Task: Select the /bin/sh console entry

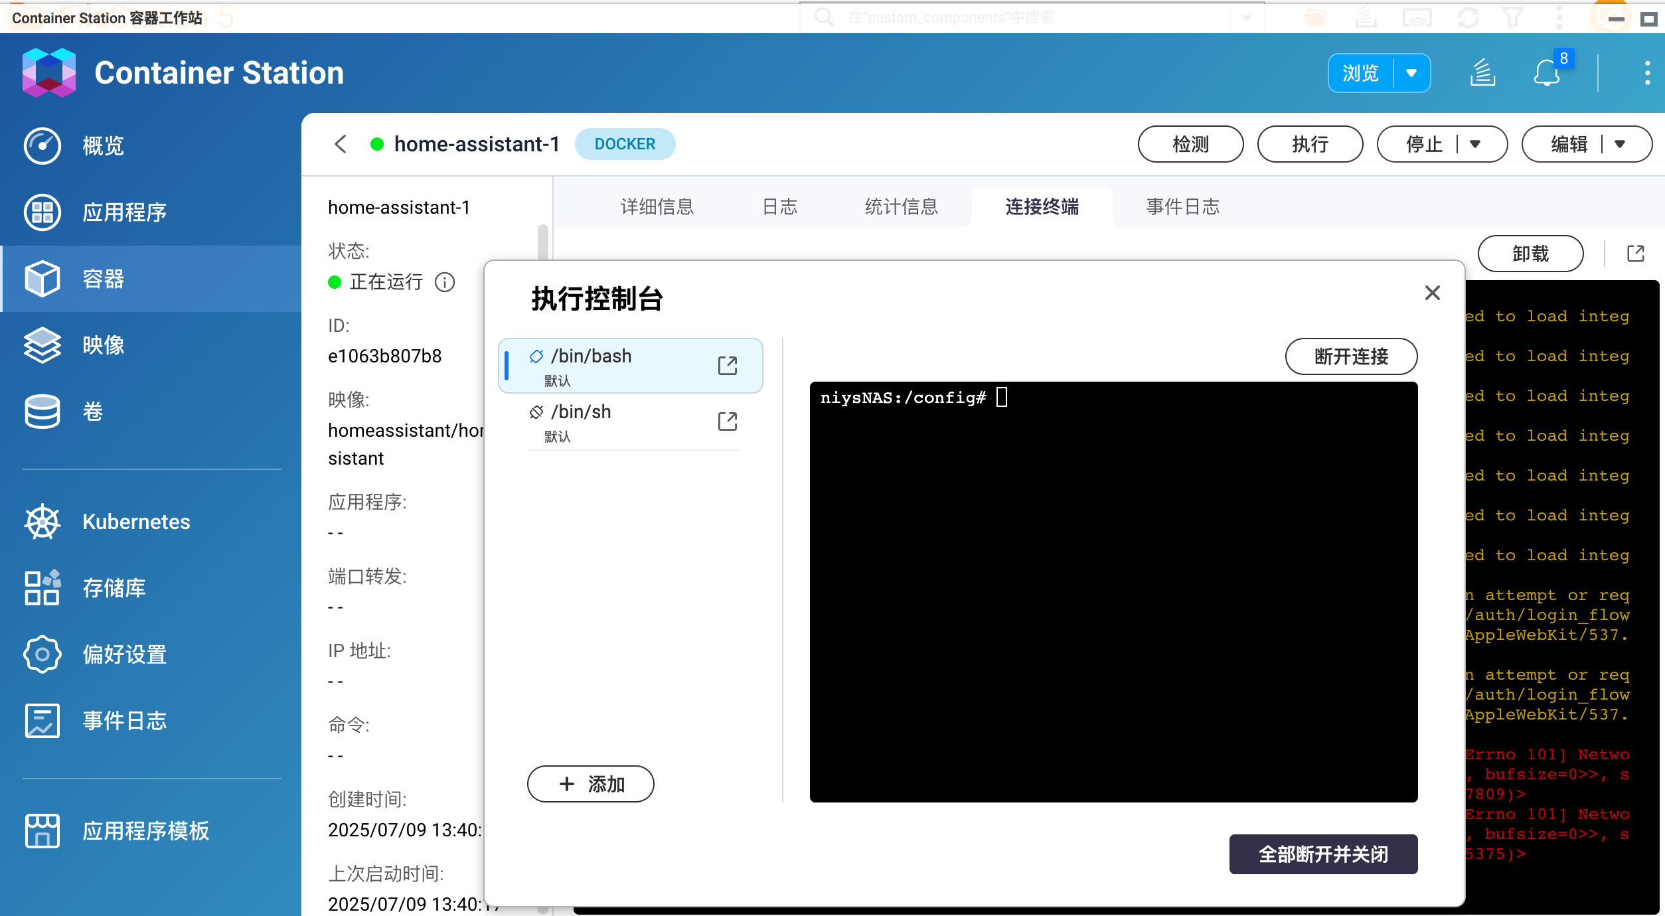Action: point(631,421)
